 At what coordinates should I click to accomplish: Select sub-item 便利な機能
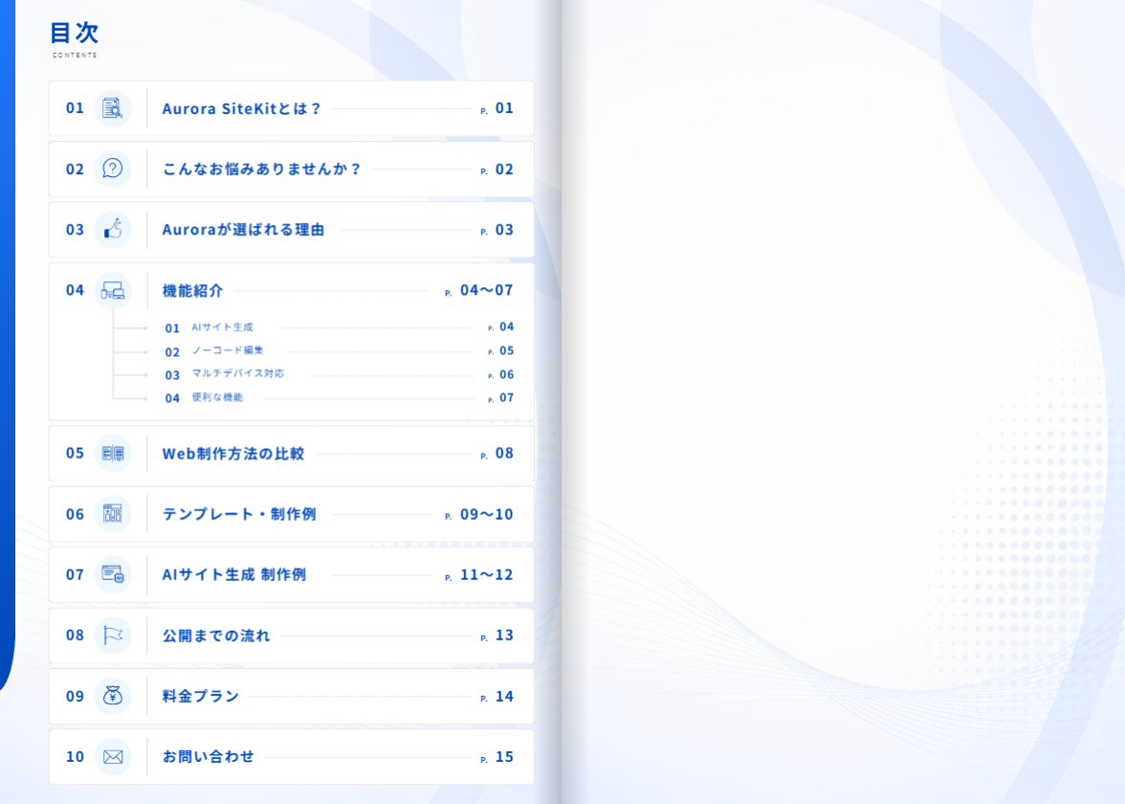click(216, 397)
